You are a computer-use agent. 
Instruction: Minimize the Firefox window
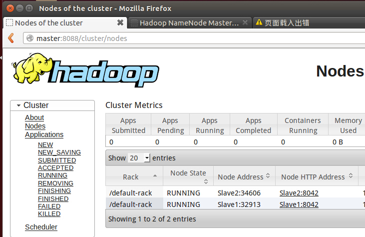click(20, 8)
